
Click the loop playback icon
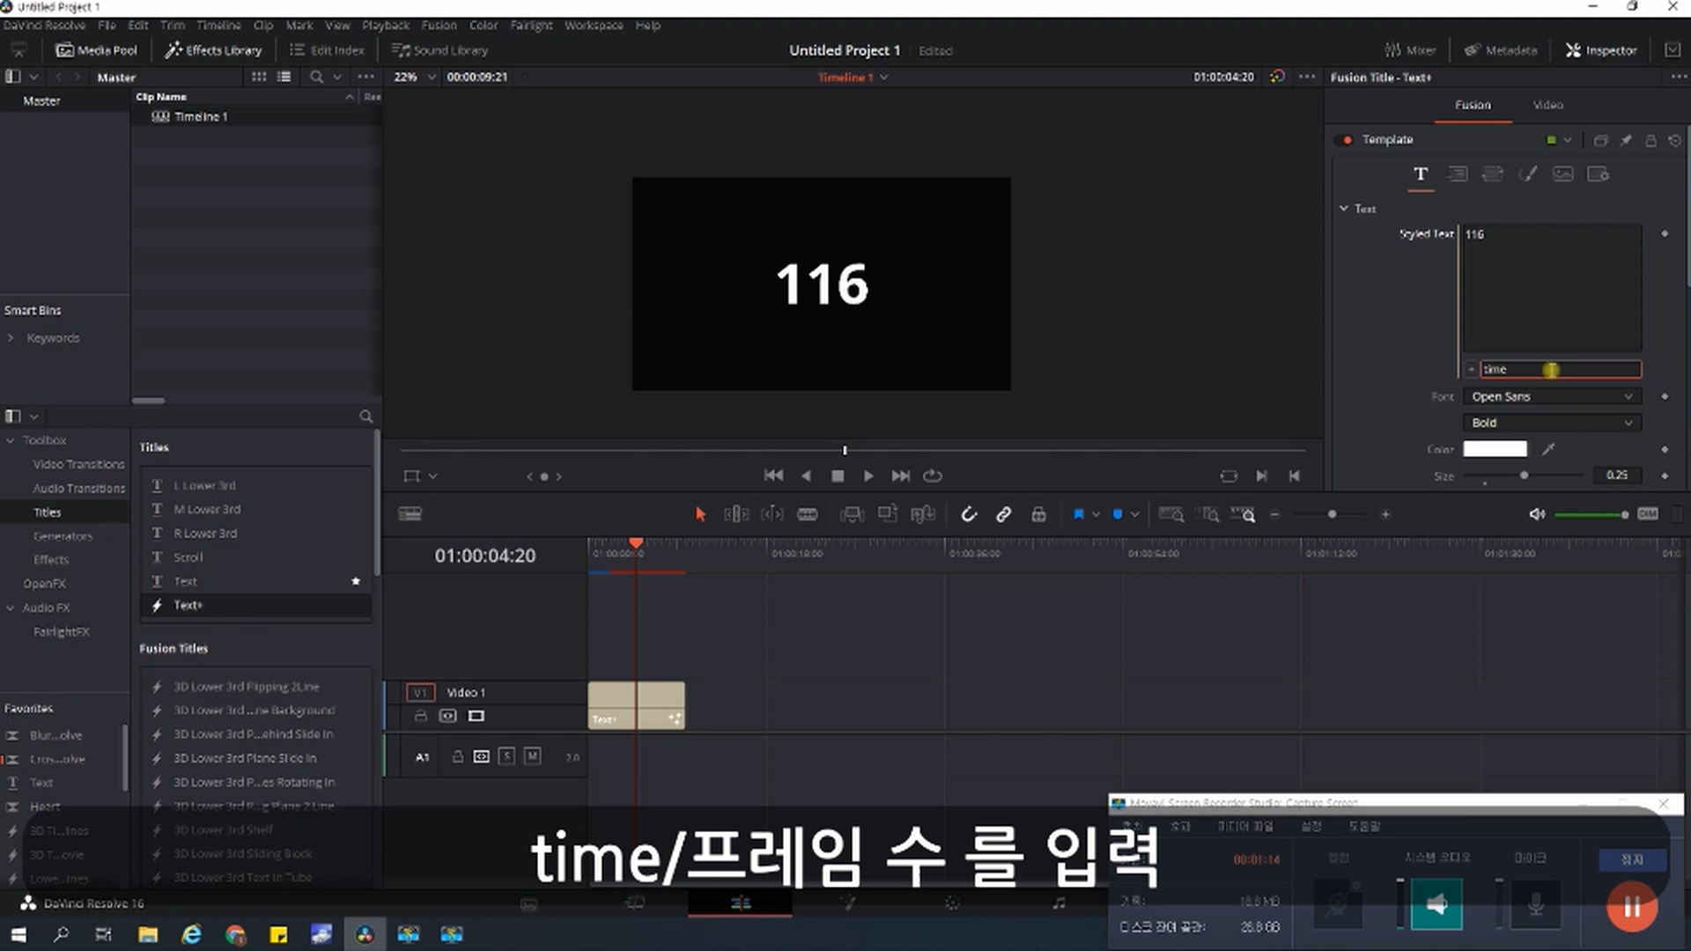(x=933, y=475)
